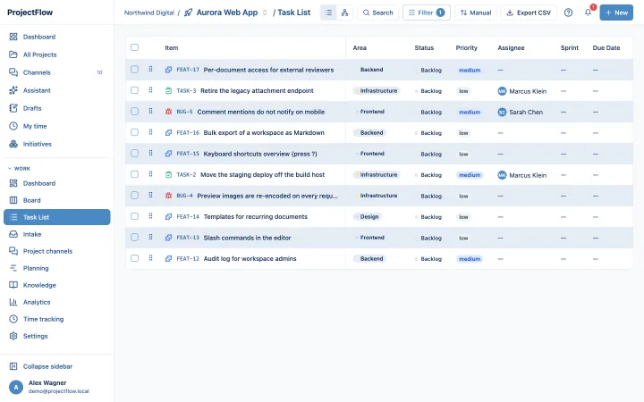
Task: Open notifications bell icon
Action: pos(589,13)
